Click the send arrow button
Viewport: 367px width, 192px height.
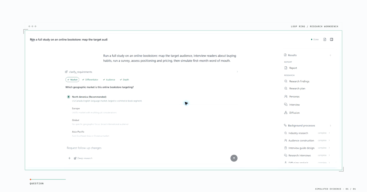click(x=234, y=158)
